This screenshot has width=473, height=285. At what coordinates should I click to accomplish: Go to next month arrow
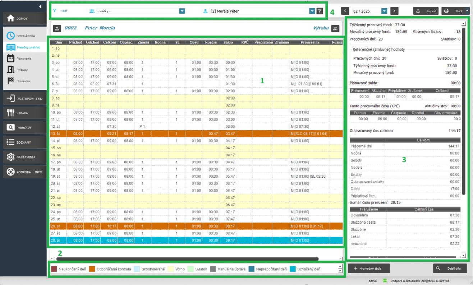[394, 11]
